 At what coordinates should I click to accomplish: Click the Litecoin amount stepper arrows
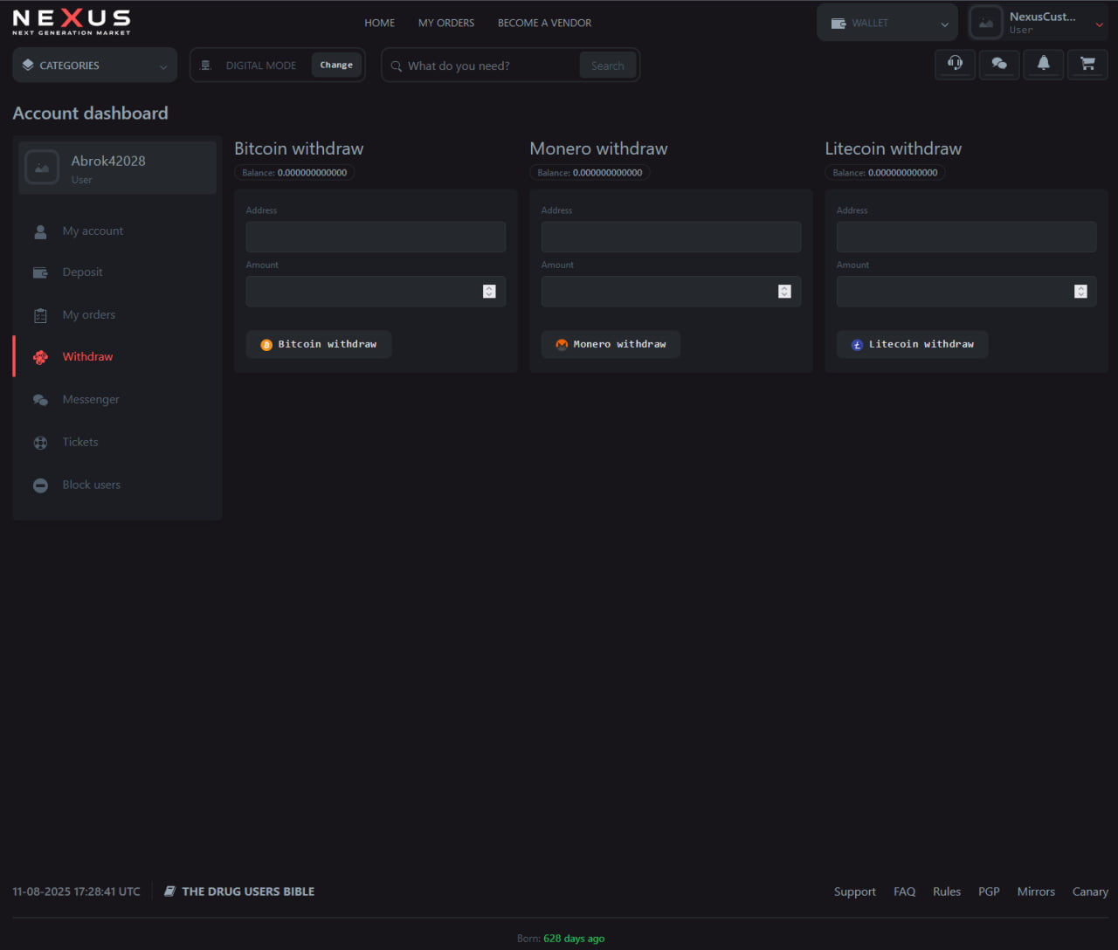click(x=1080, y=292)
